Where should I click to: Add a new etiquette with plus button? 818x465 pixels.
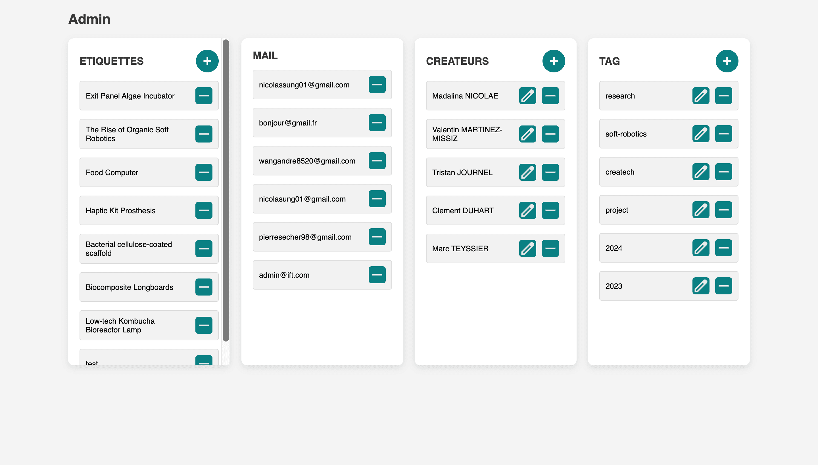click(x=207, y=61)
